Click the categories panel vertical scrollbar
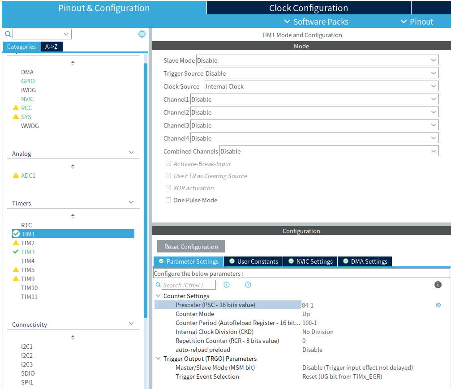The image size is (451, 389). tap(146, 190)
